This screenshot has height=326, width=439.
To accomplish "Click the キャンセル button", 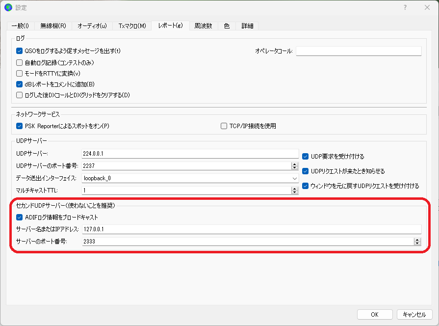I will pos(414,315).
